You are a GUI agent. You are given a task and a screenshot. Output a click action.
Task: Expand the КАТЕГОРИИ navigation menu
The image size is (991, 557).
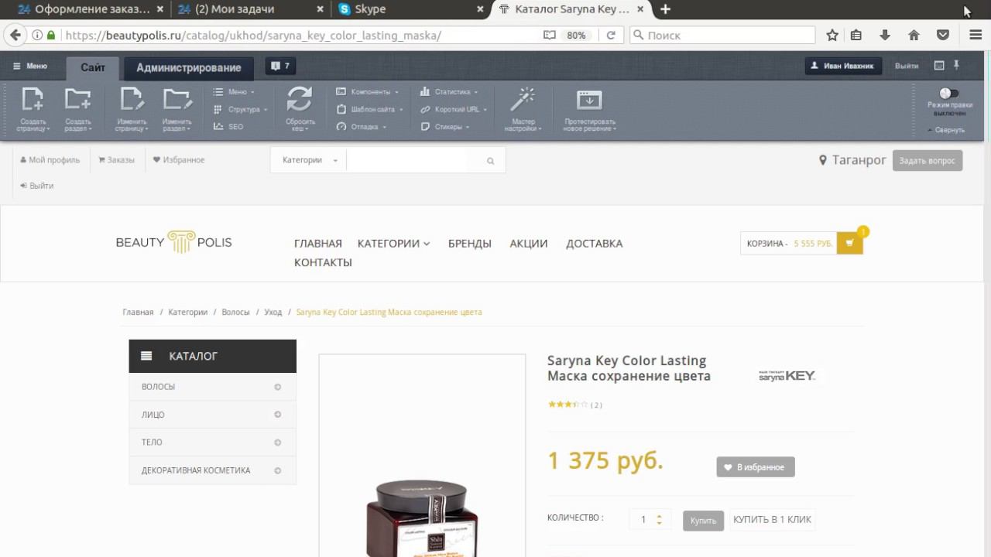[x=393, y=244]
